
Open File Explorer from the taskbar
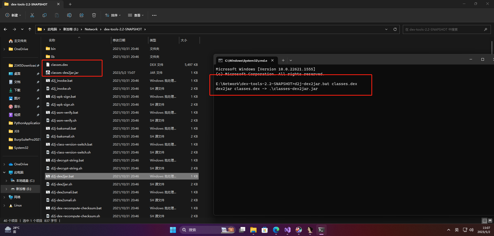tap(253, 230)
